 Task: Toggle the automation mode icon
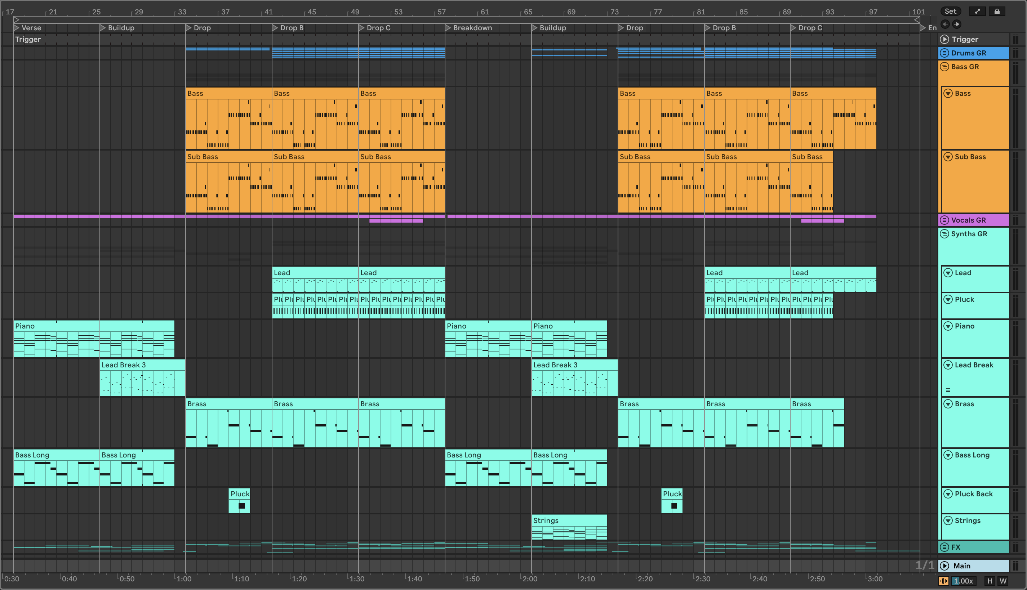coord(977,12)
